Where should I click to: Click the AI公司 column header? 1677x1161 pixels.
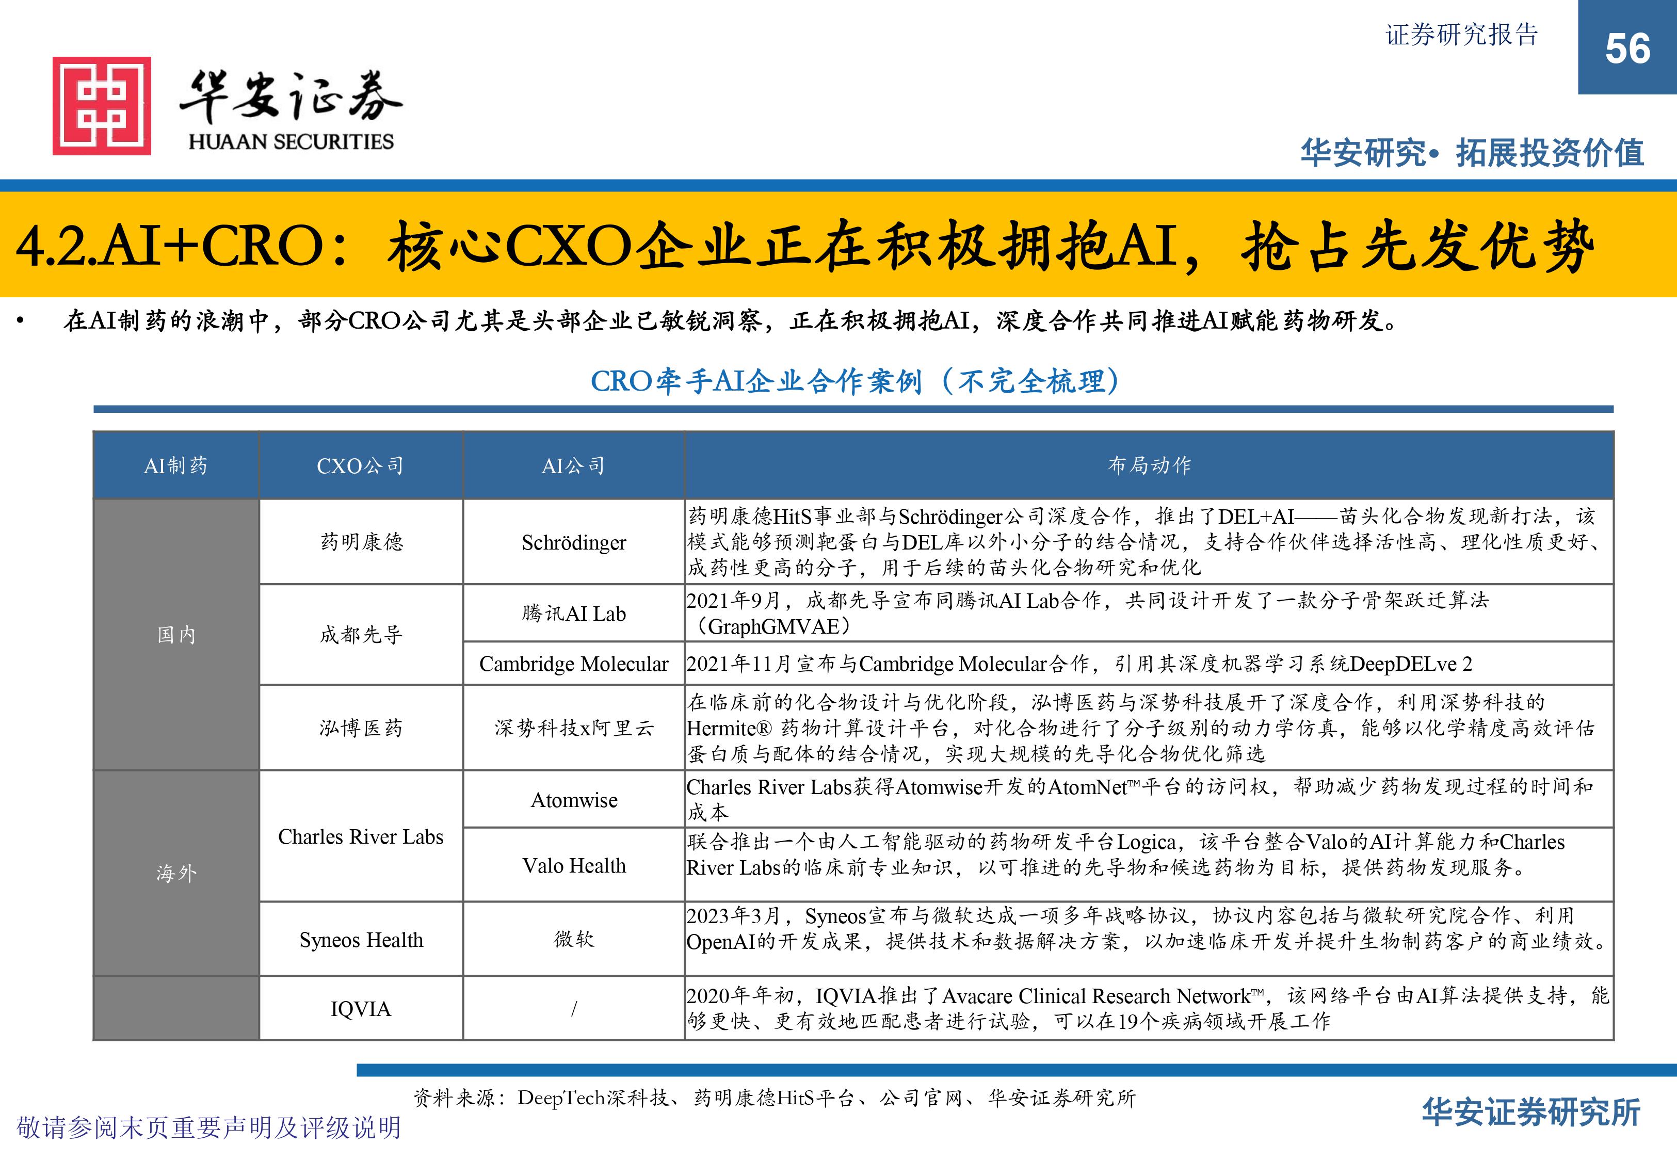click(x=574, y=465)
